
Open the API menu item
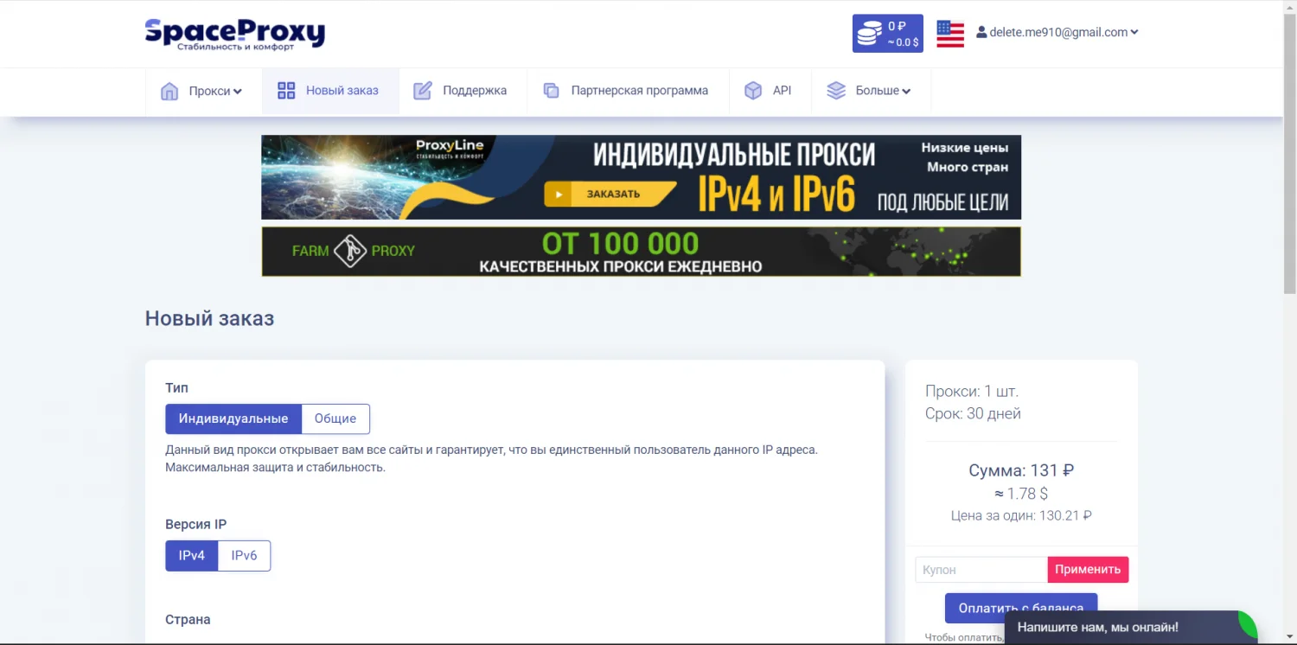pos(782,91)
